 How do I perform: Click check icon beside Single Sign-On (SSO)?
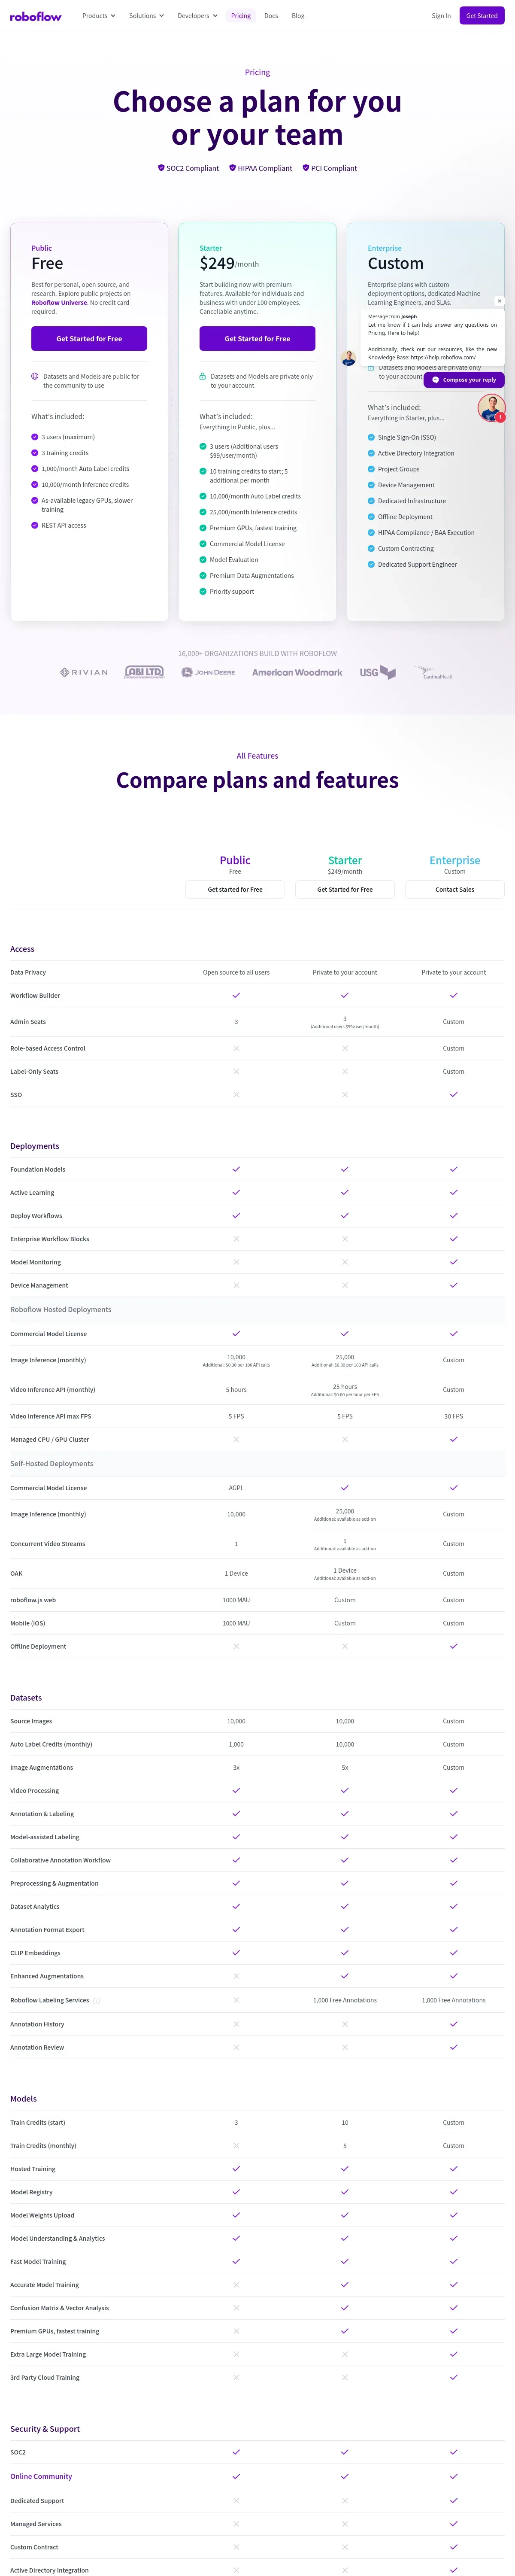pyautogui.click(x=371, y=437)
